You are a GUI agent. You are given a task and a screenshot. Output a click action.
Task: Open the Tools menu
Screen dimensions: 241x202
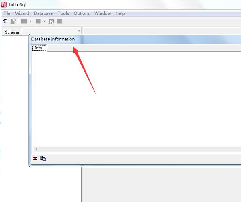tap(63, 13)
